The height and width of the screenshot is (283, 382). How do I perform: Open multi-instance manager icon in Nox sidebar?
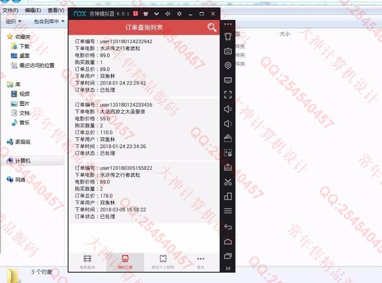coord(228,196)
